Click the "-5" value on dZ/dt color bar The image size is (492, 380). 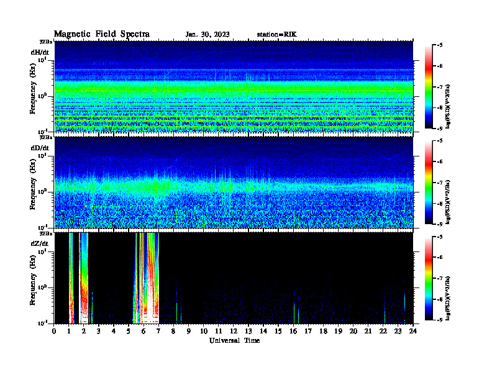pyautogui.click(x=439, y=237)
